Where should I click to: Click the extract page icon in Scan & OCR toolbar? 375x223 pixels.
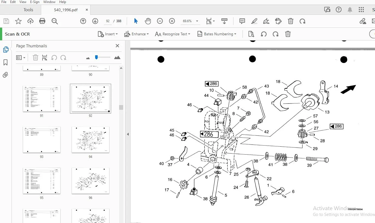(251, 34)
